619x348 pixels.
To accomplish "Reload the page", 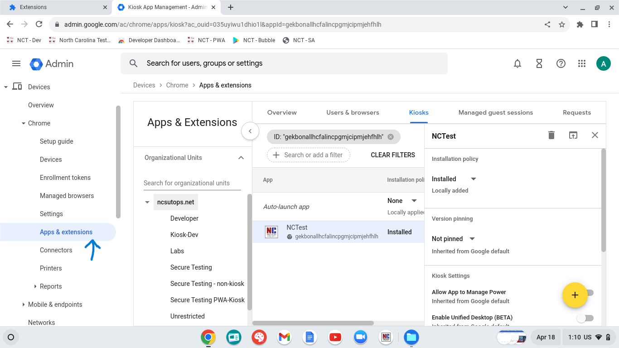I will (x=39, y=24).
